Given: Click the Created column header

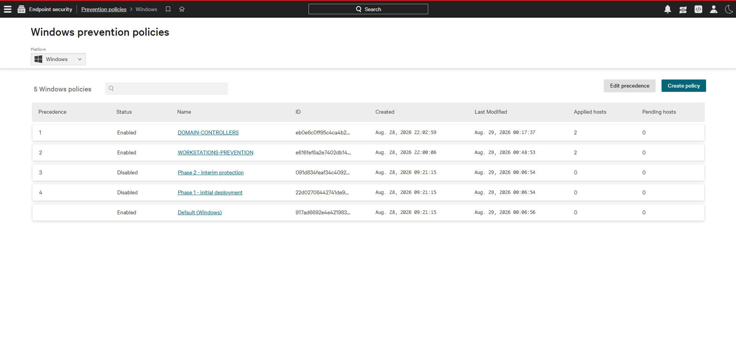Looking at the screenshot, I should point(385,112).
